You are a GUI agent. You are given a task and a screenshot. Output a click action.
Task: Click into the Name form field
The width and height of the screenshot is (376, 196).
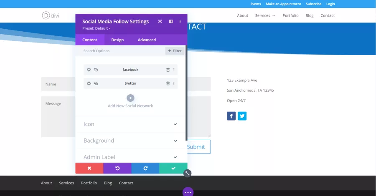[x=58, y=84]
